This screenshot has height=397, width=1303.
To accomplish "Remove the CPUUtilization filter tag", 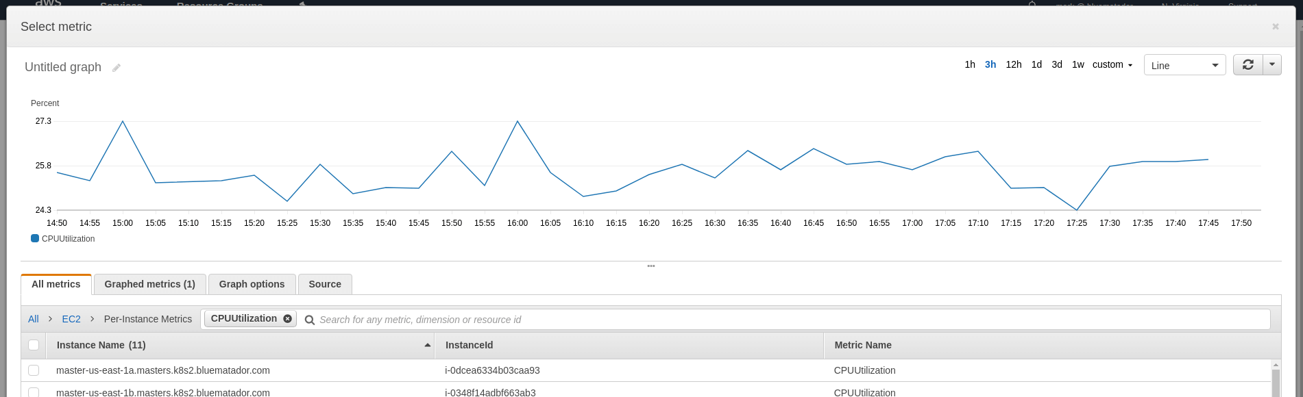I will [288, 319].
